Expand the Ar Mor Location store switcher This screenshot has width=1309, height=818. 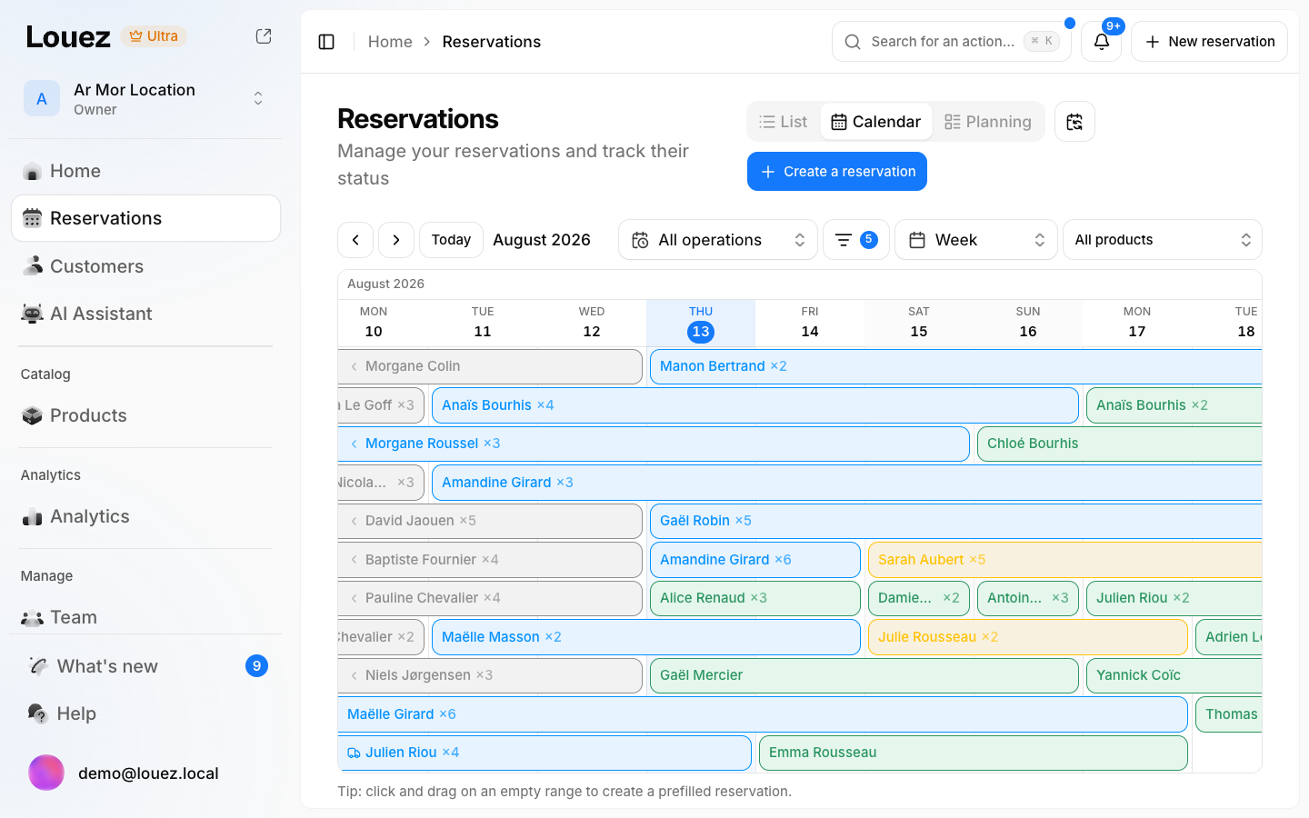pos(145,99)
